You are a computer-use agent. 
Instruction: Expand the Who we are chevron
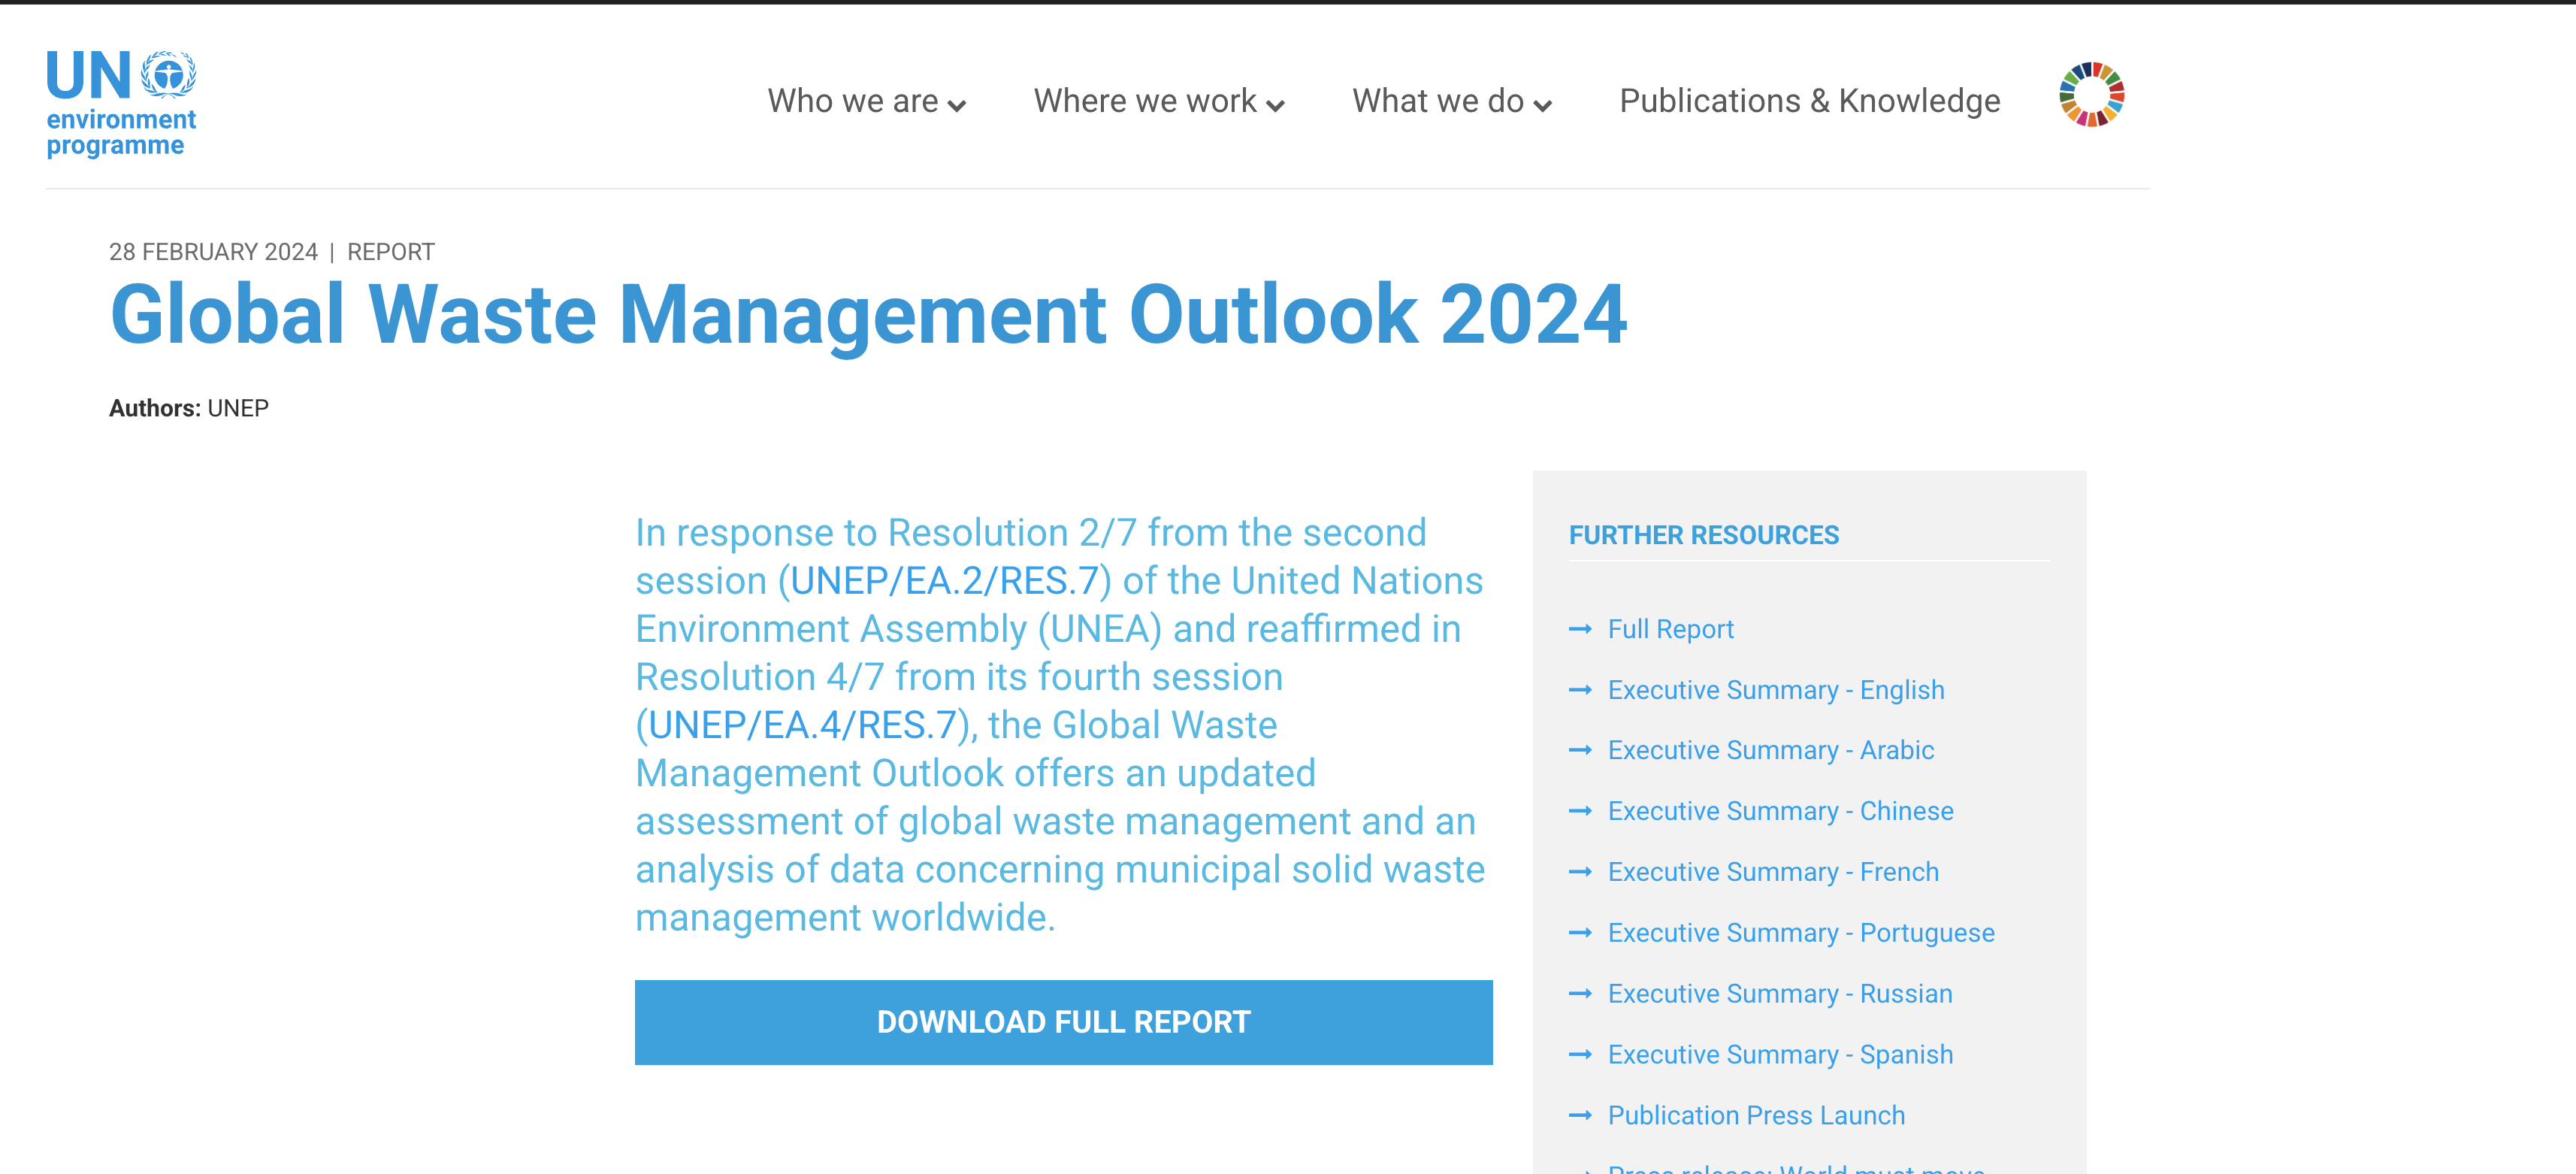[x=957, y=105]
